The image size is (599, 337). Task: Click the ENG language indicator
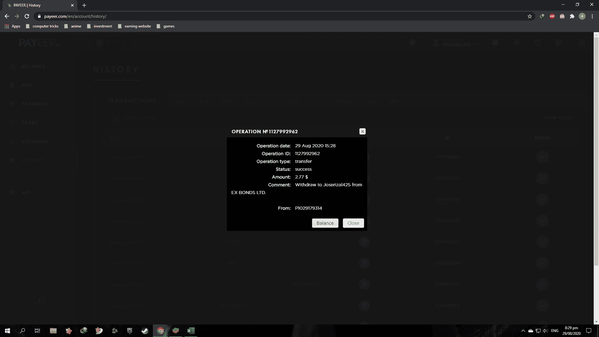555,331
